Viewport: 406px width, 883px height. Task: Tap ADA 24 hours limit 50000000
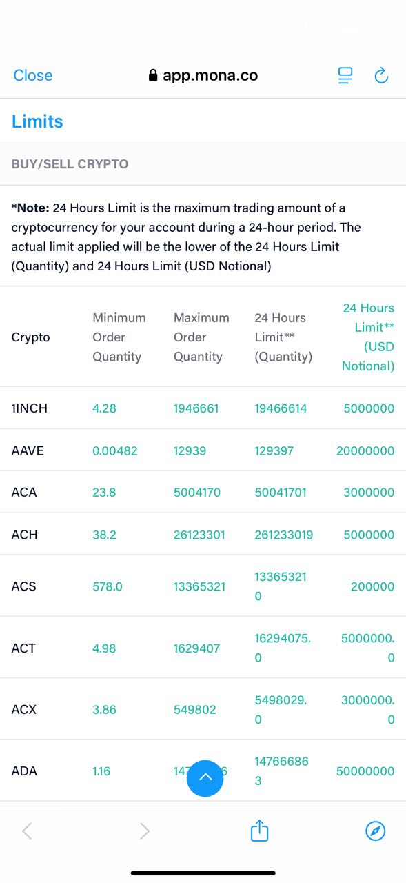pos(365,771)
